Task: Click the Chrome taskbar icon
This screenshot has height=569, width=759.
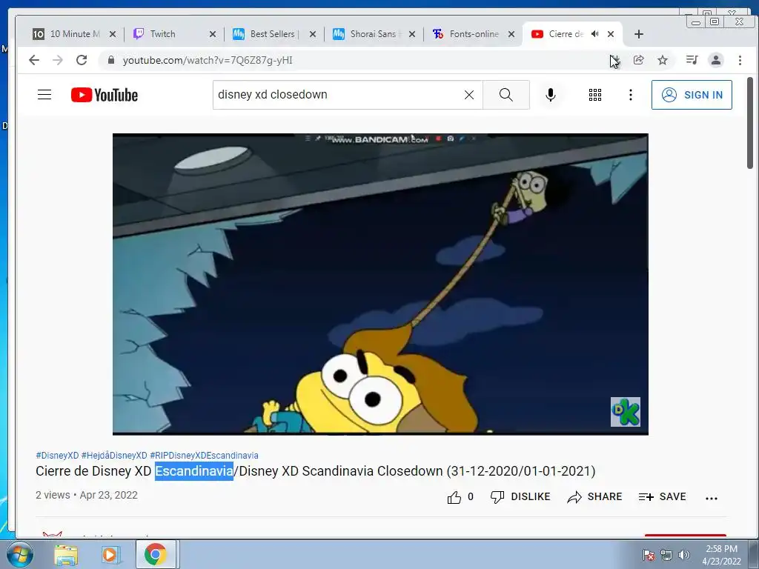Action: (x=155, y=555)
